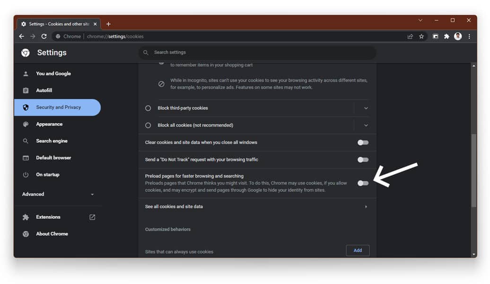Open On startup settings
Screen dimensions: 490x284
58,175
